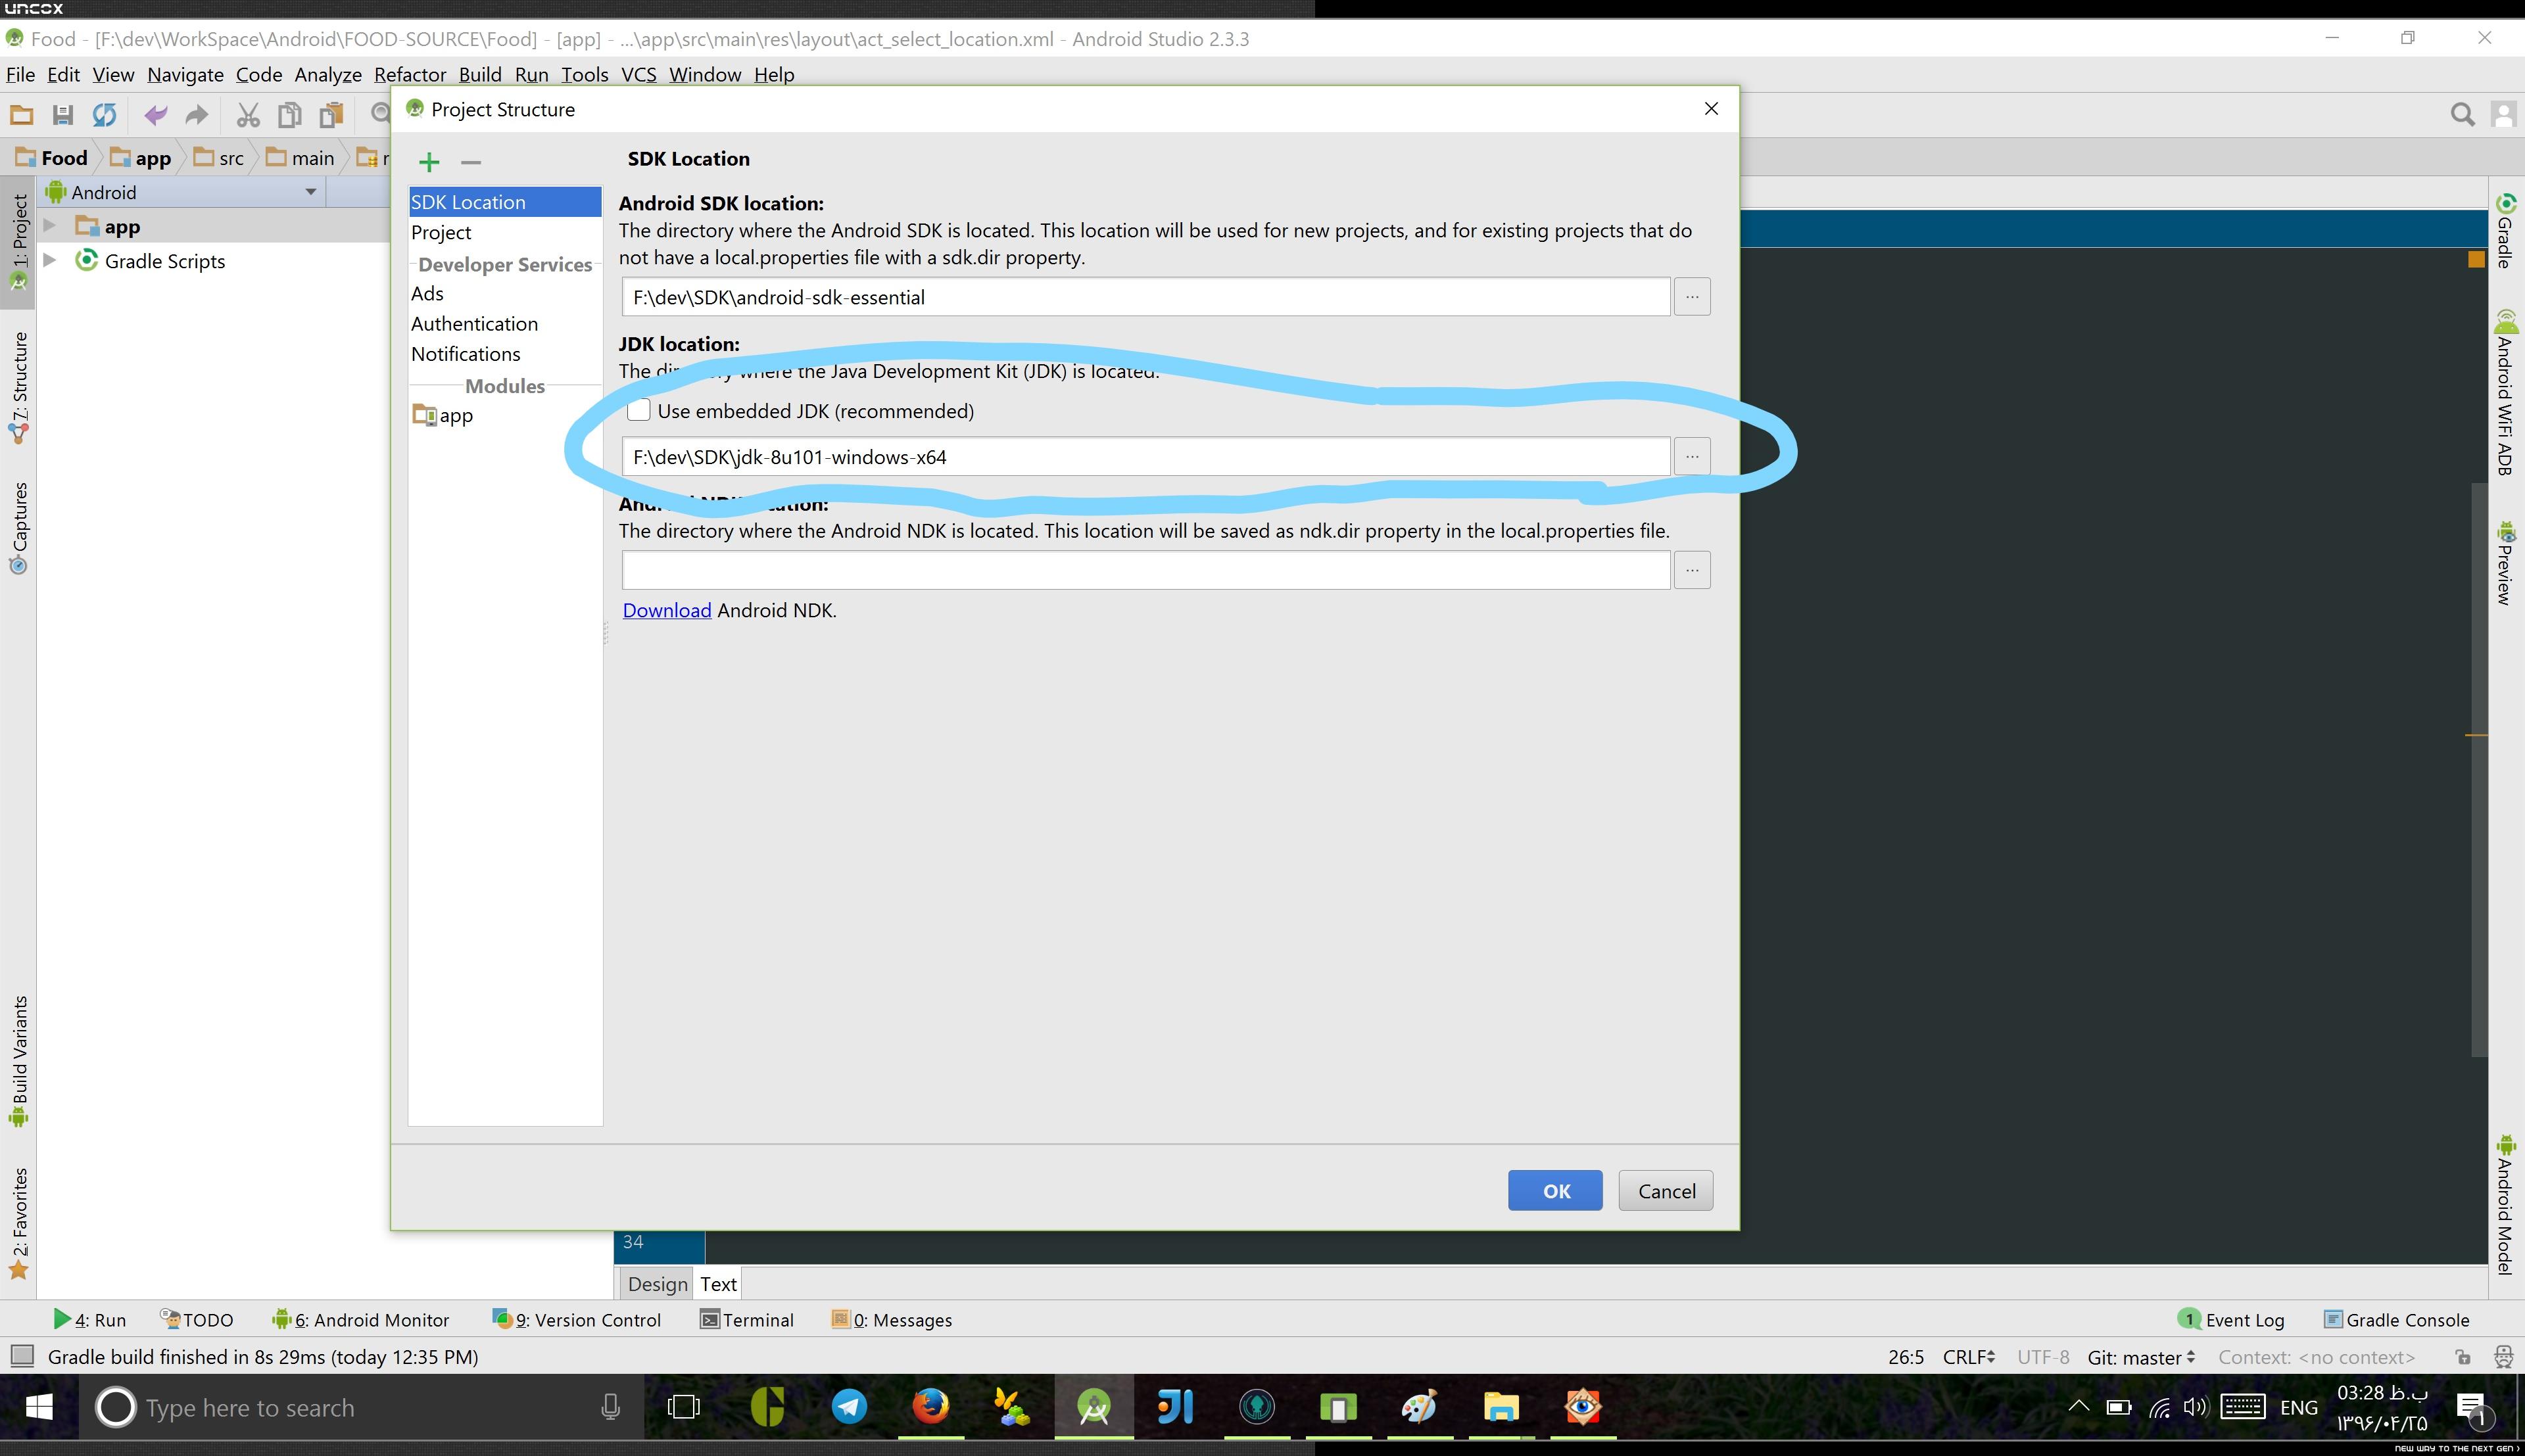This screenshot has width=2525, height=1456.
Task: Open the Event Log panel
Action: (2231, 1320)
